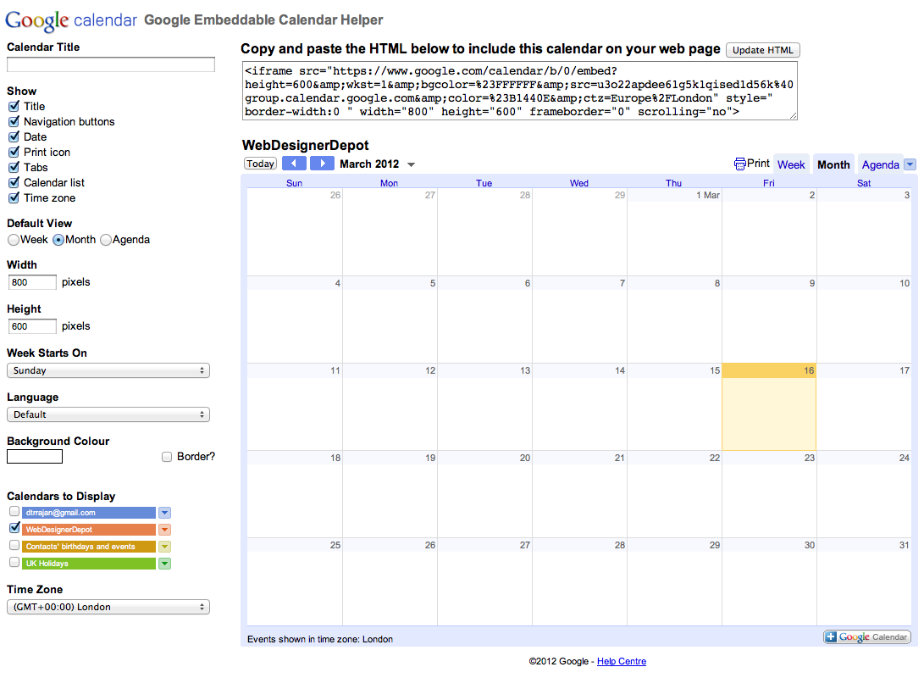Viewport: 924px width, 678px height.
Task: Click the previous month arrow button
Action: [x=294, y=164]
